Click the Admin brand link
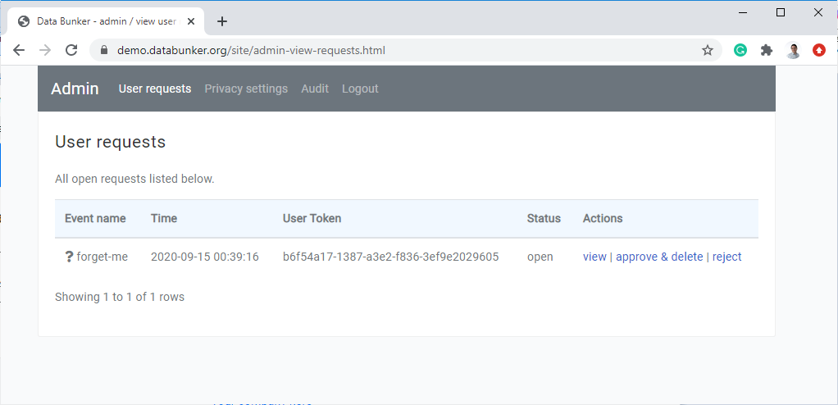838x405 pixels. pos(75,89)
